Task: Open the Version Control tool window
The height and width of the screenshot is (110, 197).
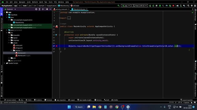Action: (x=10, y=100)
